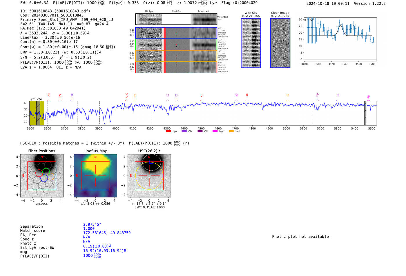This screenshot has width=406, height=276.
Task: Click the orange HeII legend swatch
Action: [231, 131]
